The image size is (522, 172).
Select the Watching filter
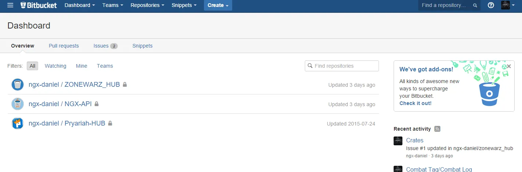pos(55,66)
